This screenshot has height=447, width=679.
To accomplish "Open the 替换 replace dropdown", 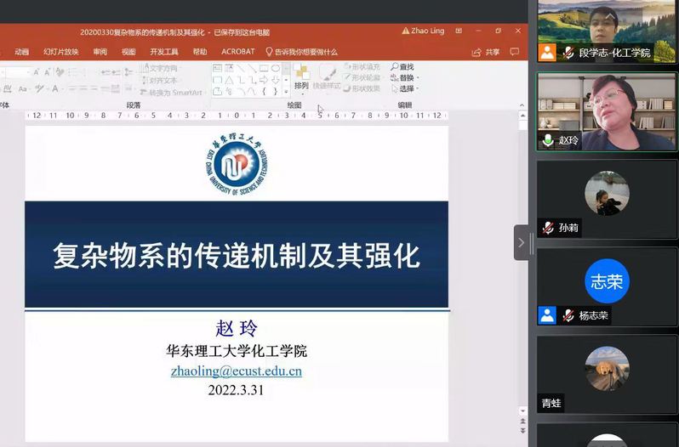I will click(x=405, y=77).
